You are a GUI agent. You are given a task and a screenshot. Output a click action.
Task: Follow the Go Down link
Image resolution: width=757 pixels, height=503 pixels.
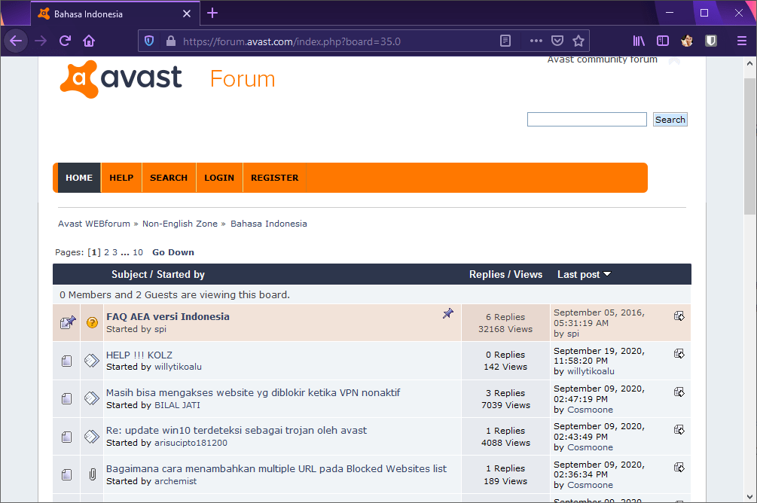point(173,252)
